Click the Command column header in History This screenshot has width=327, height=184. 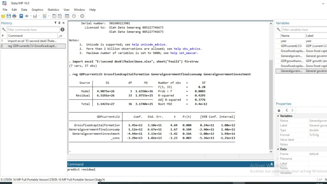point(15,36)
